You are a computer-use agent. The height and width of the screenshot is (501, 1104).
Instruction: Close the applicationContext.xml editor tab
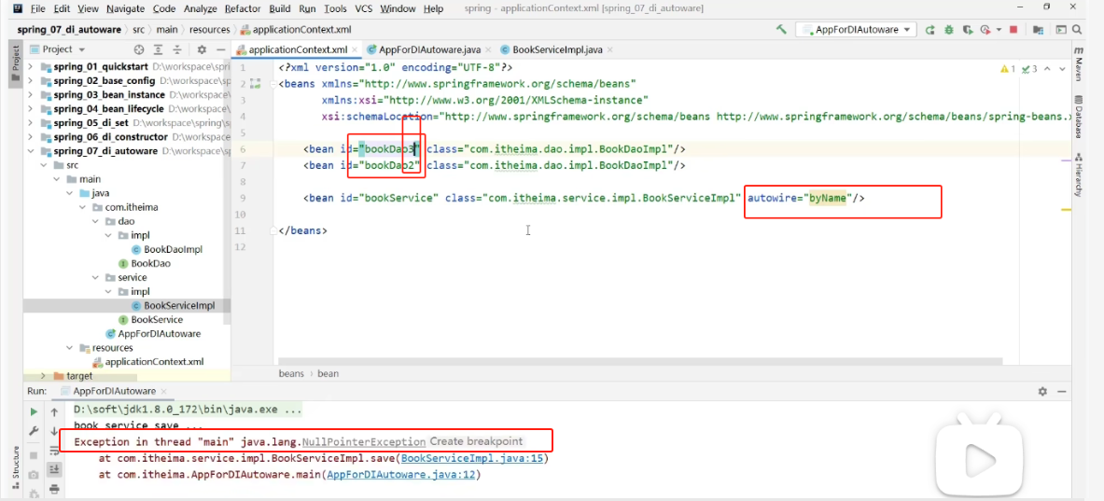[x=354, y=50]
